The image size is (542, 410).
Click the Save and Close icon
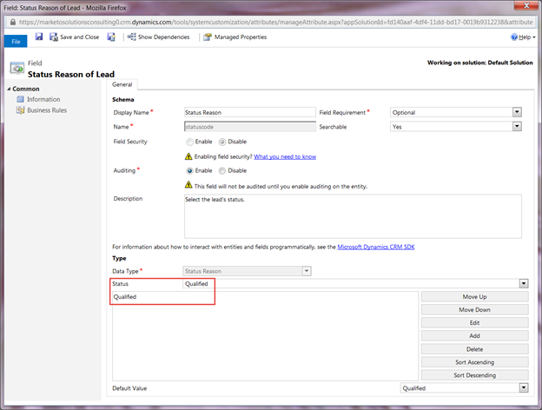(54, 37)
